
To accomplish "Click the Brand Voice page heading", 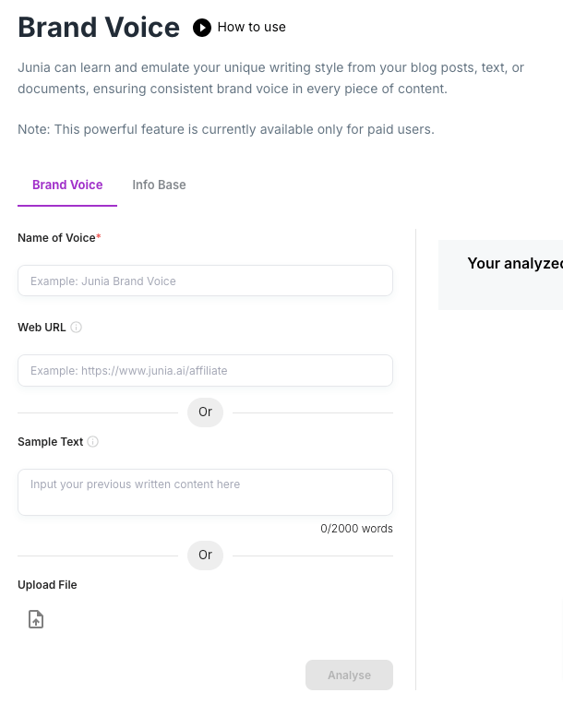I will (x=99, y=27).
